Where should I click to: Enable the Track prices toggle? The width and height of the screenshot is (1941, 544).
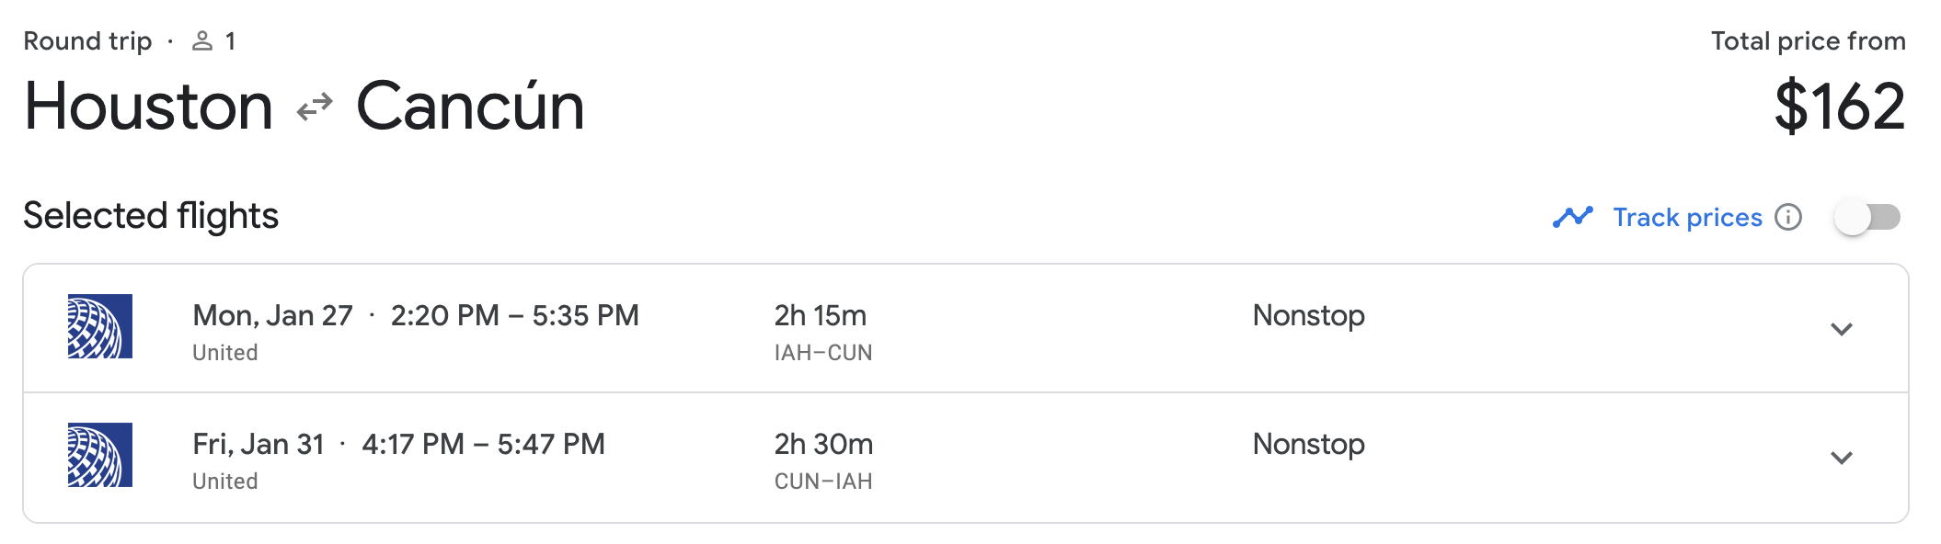click(x=1866, y=218)
